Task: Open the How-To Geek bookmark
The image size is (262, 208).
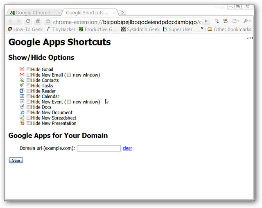Action: (25, 29)
